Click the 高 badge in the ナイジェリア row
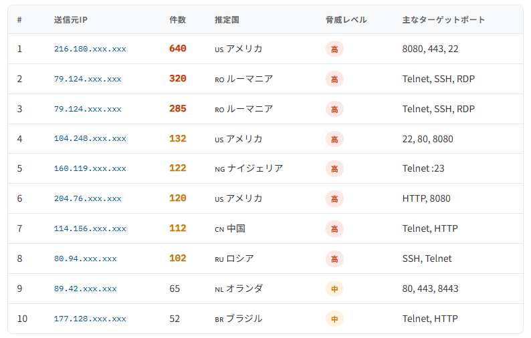The image size is (531, 338). pos(334,168)
